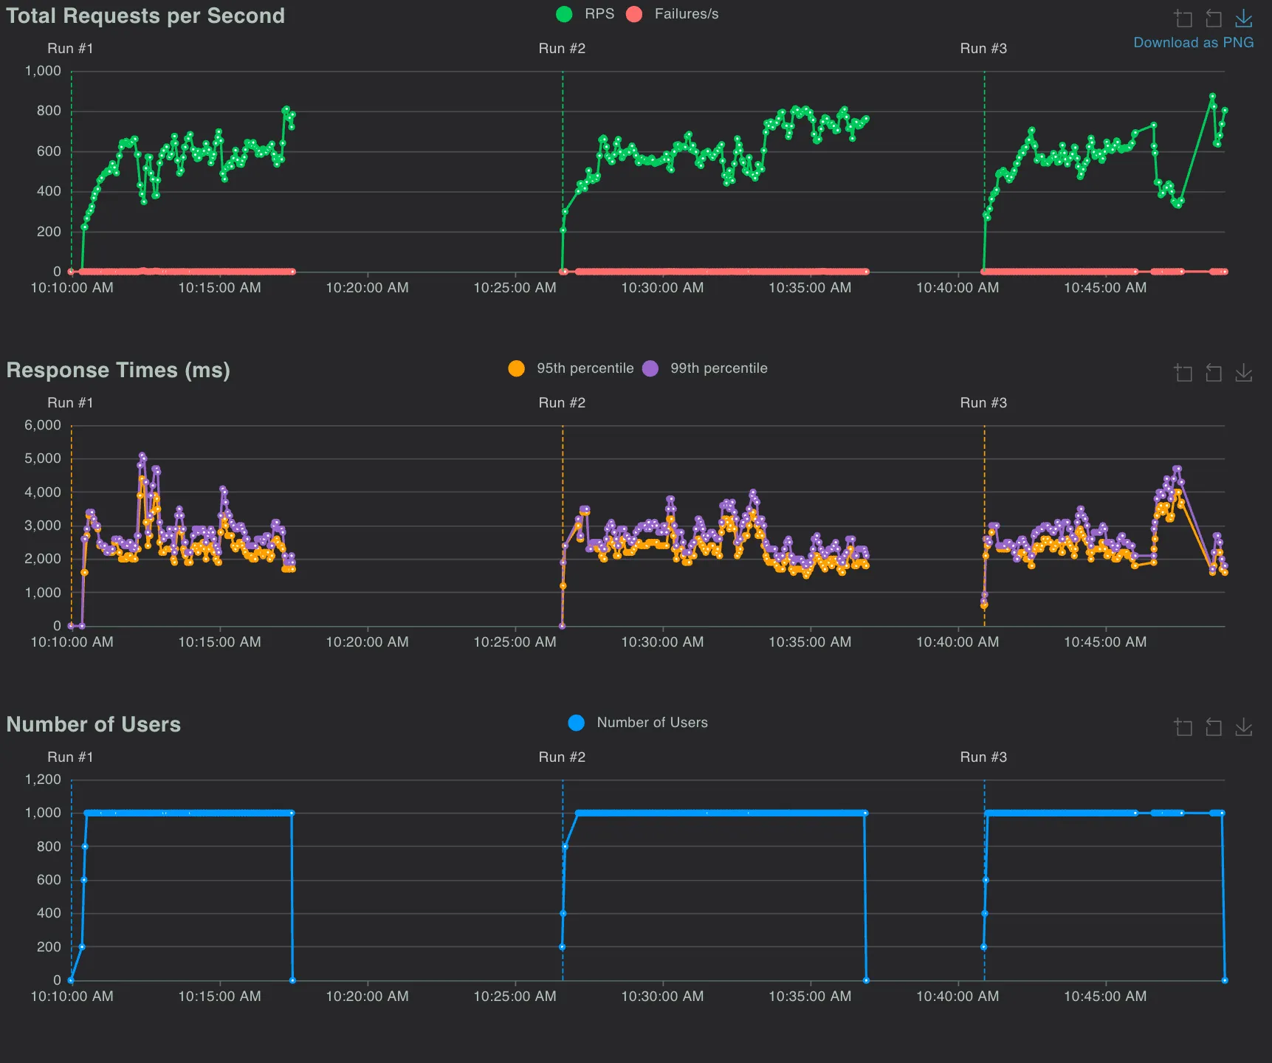This screenshot has height=1063, width=1272.
Task: Click Run #1 marker on Requests chart
Action: point(70,49)
